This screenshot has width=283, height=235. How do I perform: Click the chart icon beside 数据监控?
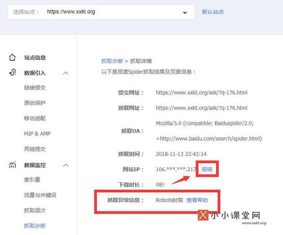12,164
